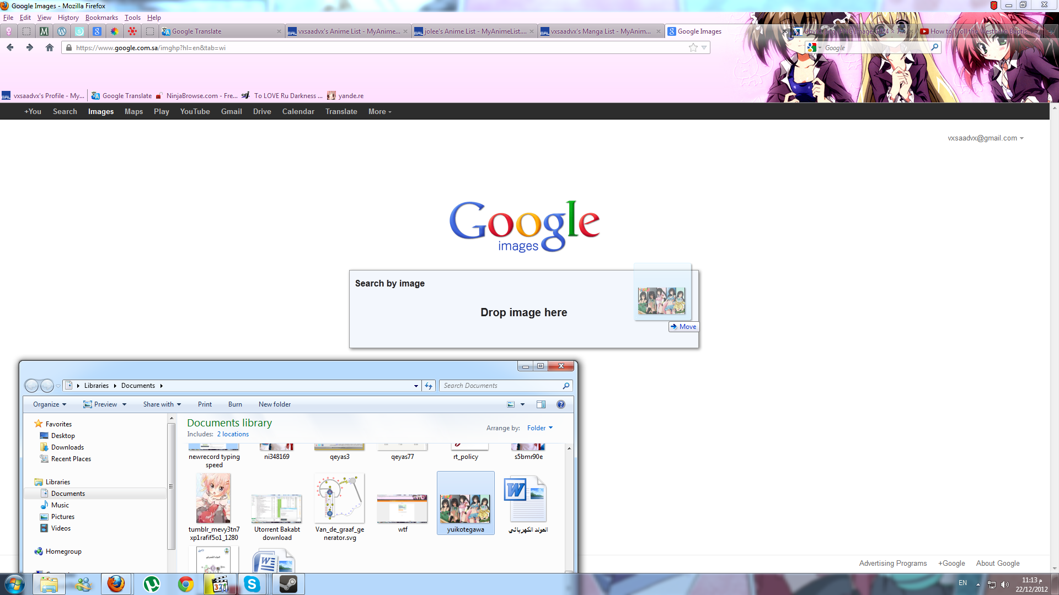Select the Utorrent Bakabt download file

(x=277, y=517)
